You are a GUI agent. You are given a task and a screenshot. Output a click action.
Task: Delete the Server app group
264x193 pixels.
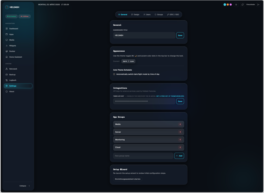point(180,132)
